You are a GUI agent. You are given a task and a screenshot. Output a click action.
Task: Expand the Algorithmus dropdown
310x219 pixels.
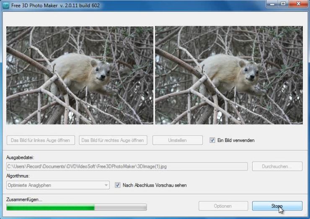58,185
